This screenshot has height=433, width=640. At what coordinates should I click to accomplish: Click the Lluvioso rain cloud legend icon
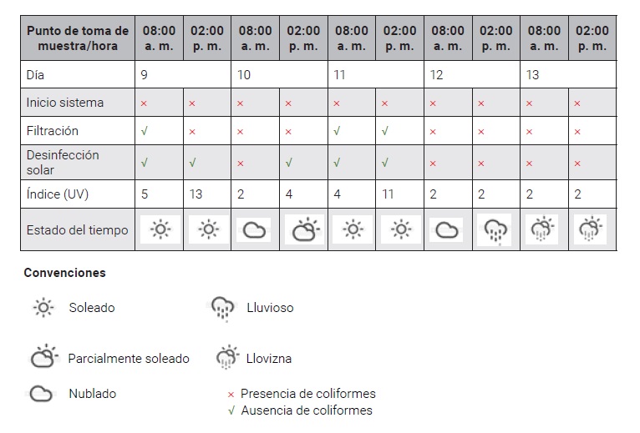(223, 309)
